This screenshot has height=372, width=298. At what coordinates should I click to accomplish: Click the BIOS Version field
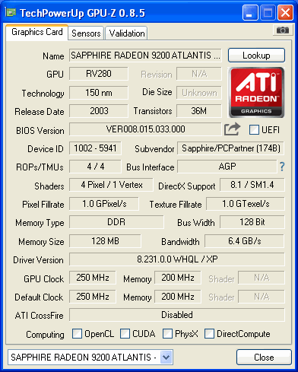pos(145,129)
